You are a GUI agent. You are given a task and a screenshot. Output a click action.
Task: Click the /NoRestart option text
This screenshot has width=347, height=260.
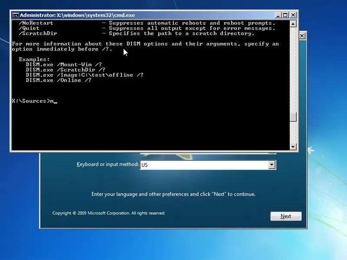tap(36, 23)
